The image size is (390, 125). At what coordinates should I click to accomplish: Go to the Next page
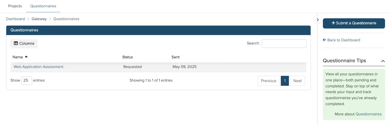298,81
